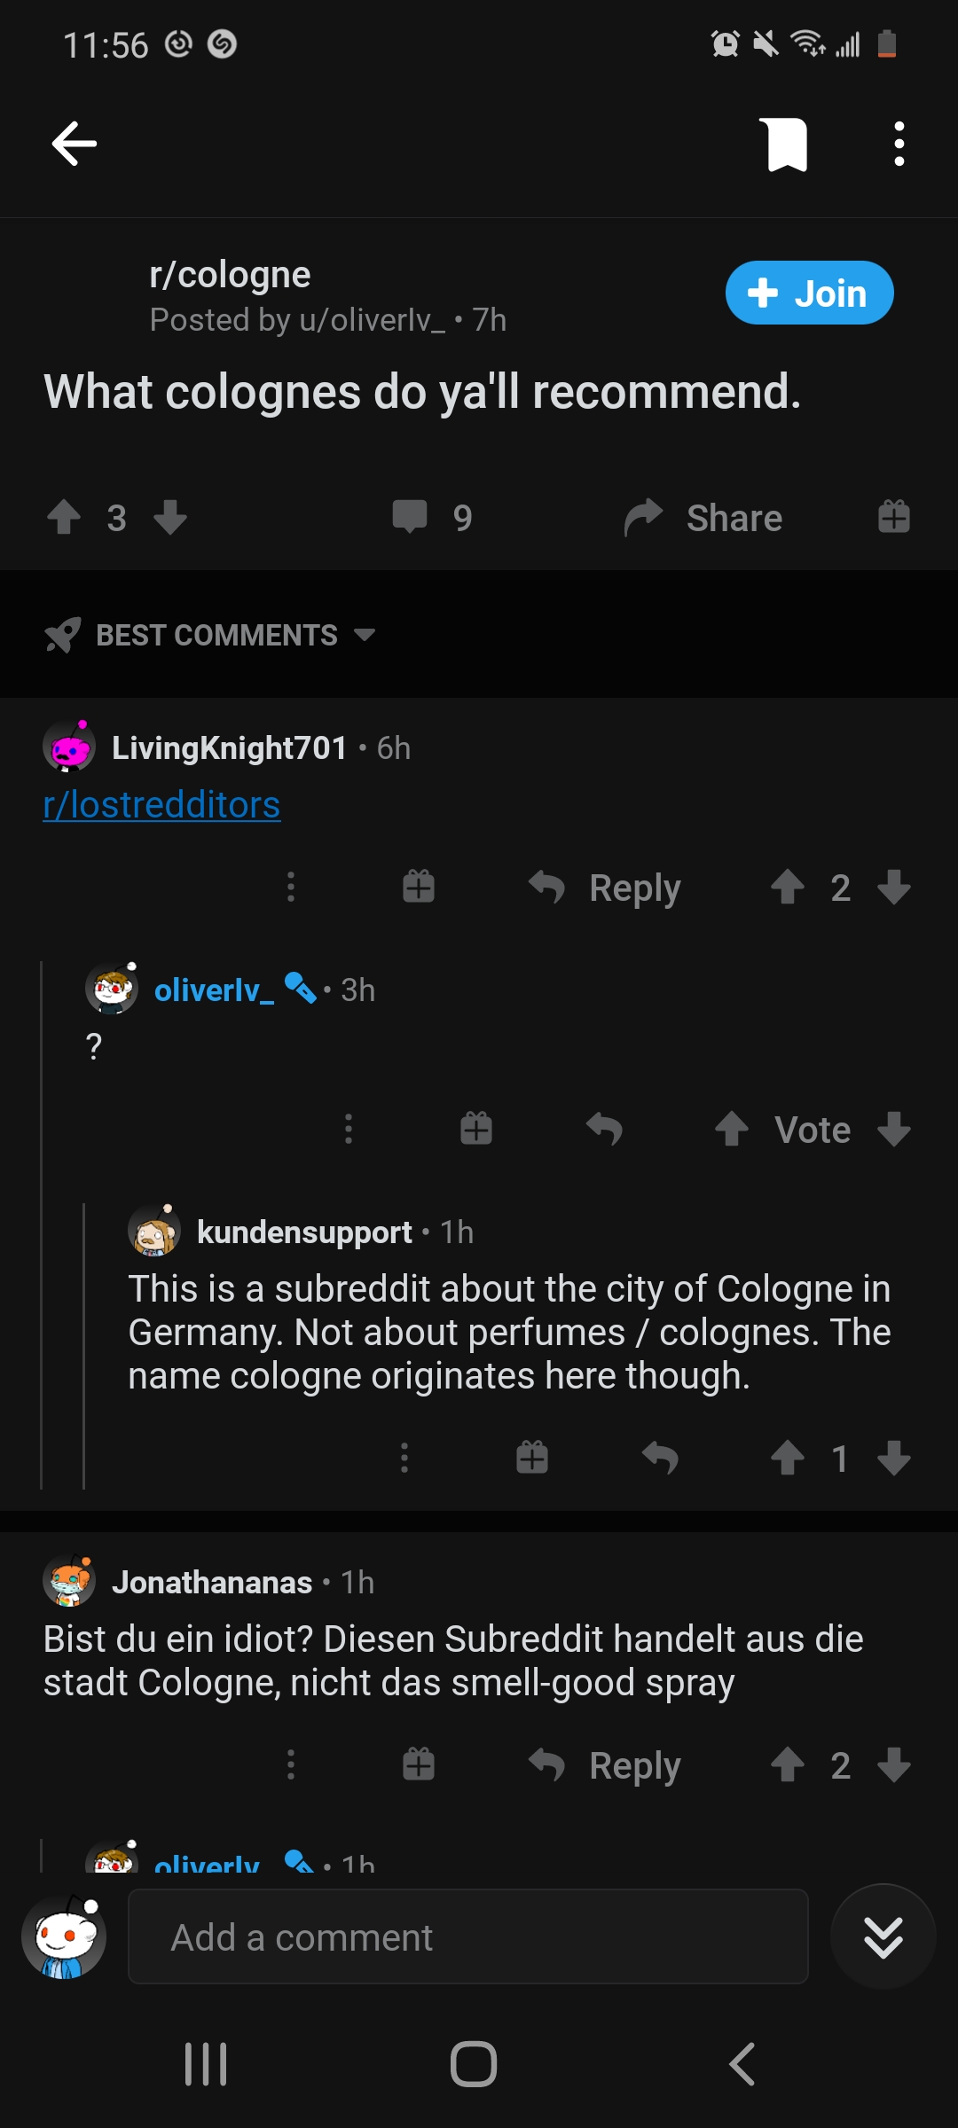
Task: Tap the Reddit snoo avatar near the comment box
Action: point(60,1937)
